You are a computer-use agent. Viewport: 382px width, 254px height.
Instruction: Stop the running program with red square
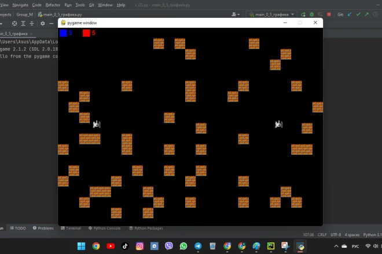pos(329,14)
